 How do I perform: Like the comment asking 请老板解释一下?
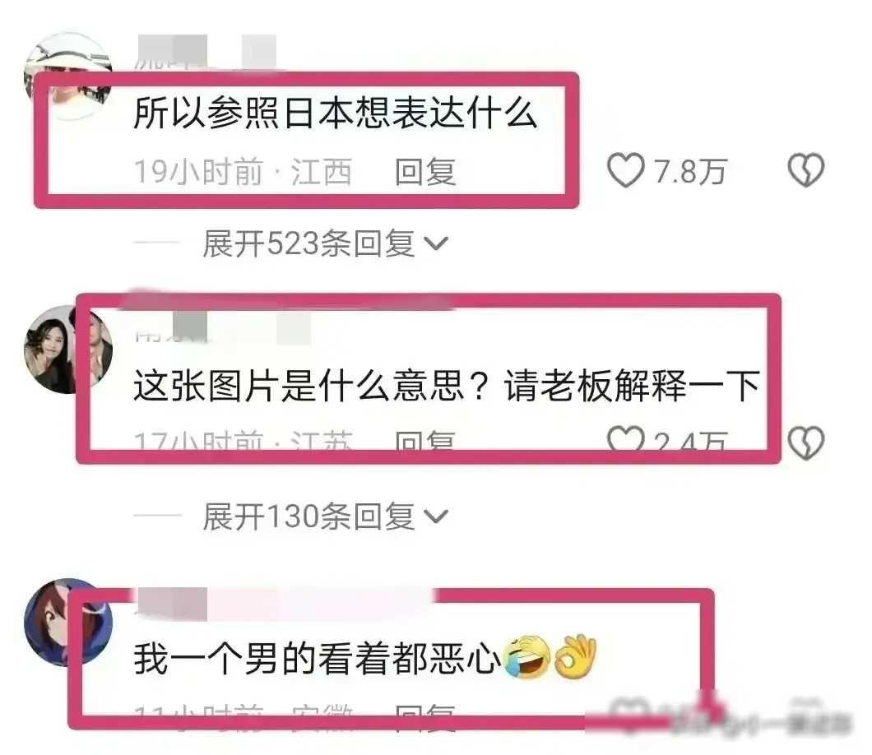[626, 439]
